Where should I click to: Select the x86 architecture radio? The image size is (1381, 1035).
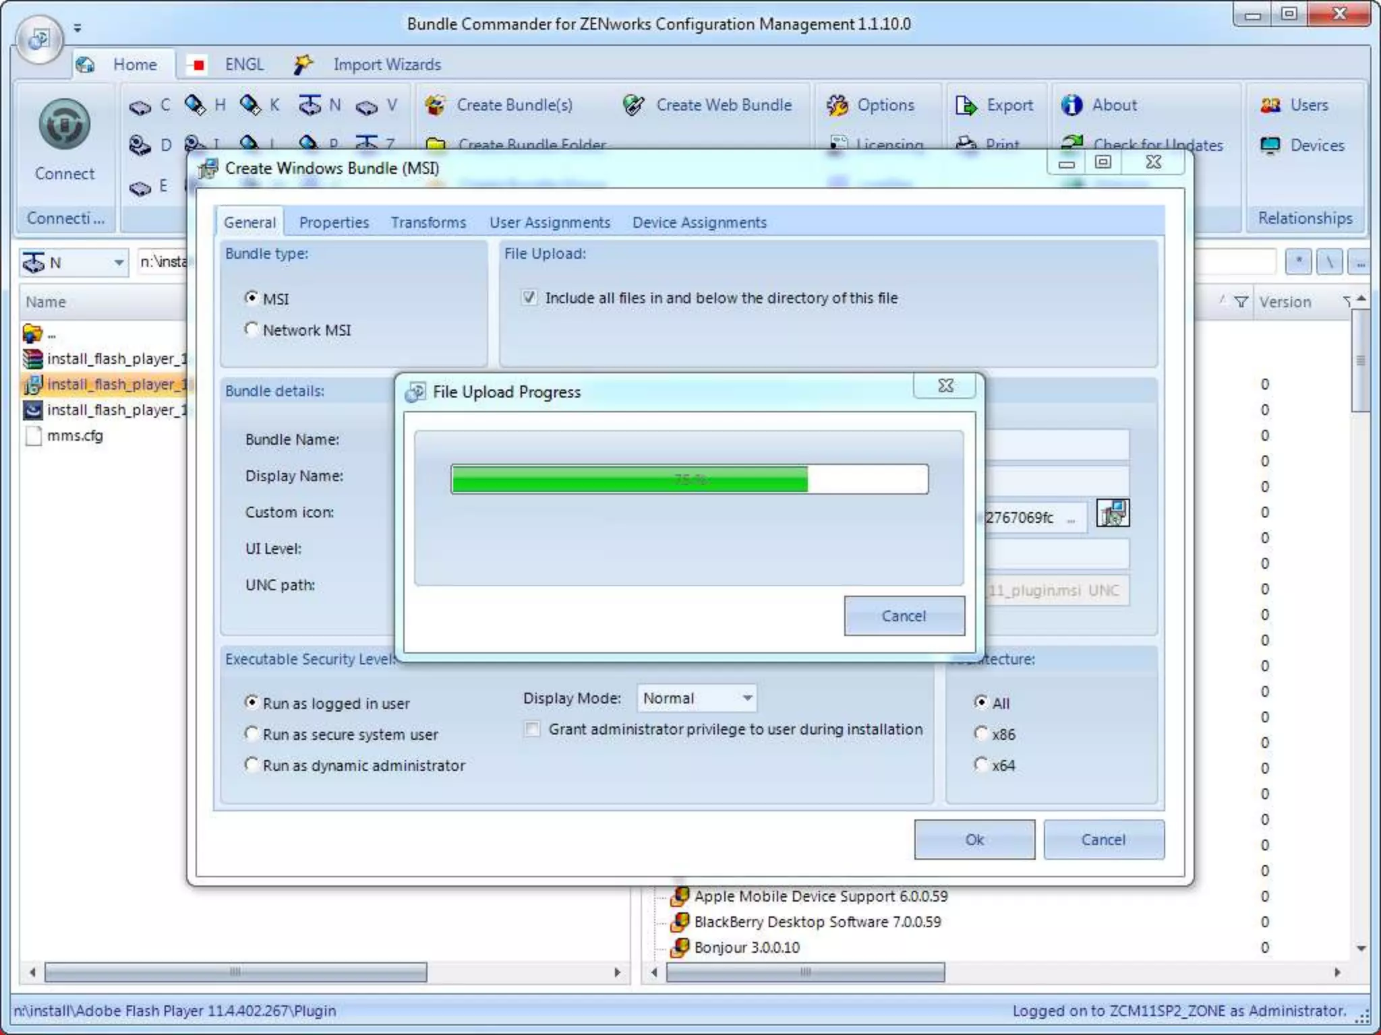[x=981, y=733]
